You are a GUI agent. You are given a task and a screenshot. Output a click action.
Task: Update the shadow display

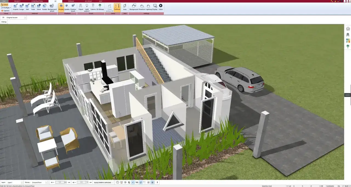point(67,7)
